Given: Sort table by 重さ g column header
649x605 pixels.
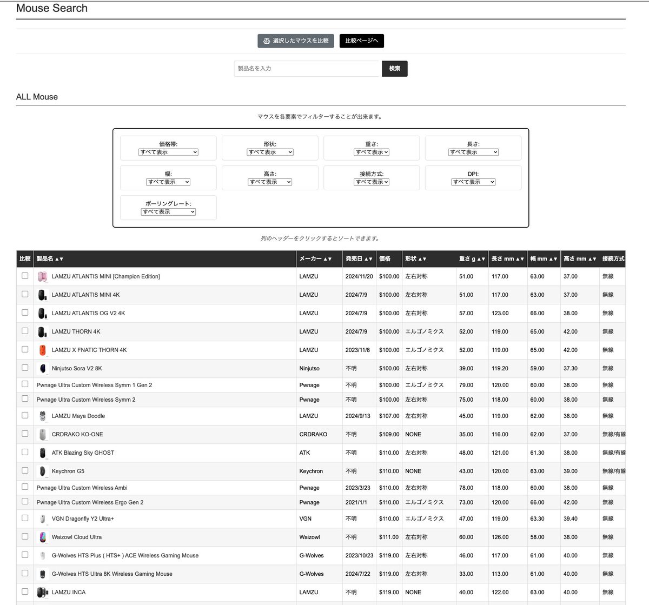Looking at the screenshot, I should (x=472, y=259).
